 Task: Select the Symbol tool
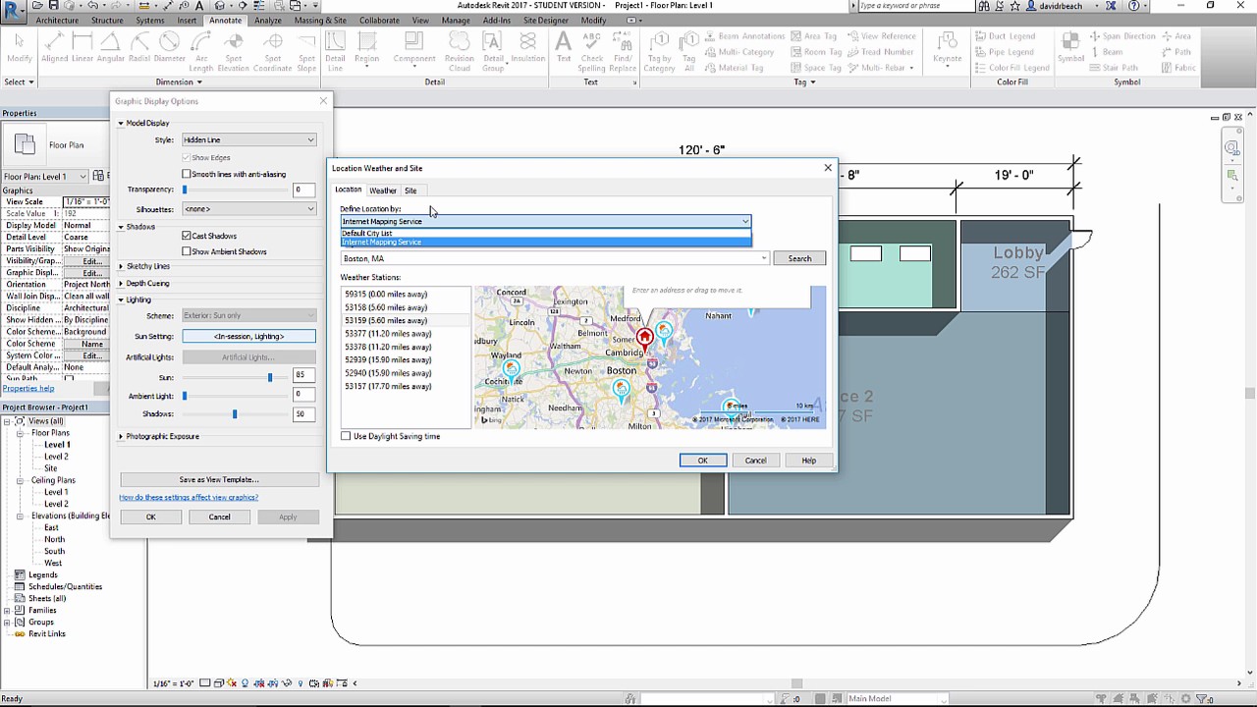tap(1070, 49)
